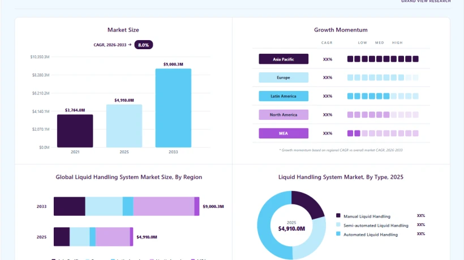This screenshot has height=260, width=464.
Task: Click the MEA momentum indicator squares
Action: [x=383, y=133]
